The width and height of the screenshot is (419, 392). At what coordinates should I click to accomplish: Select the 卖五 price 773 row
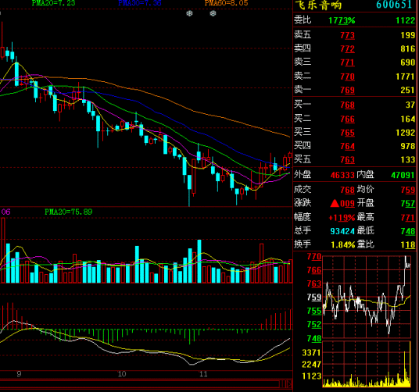click(354, 35)
